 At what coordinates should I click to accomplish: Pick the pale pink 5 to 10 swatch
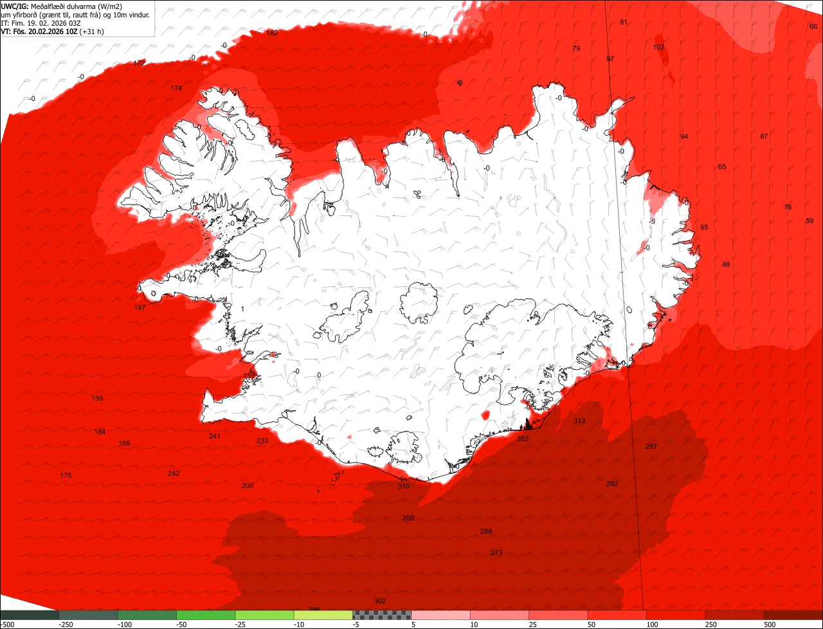pyautogui.click(x=440, y=614)
